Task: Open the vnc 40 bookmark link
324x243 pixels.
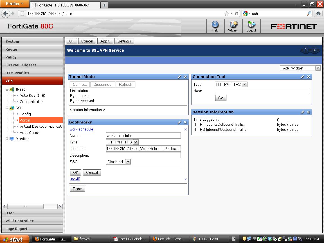Action: tap(75, 179)
